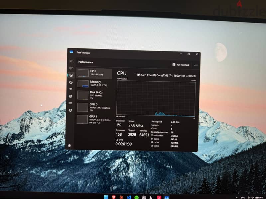This screenshot has height=199, width=266.
Task: Open the Details page icon
Action: [x=70, y=103]
